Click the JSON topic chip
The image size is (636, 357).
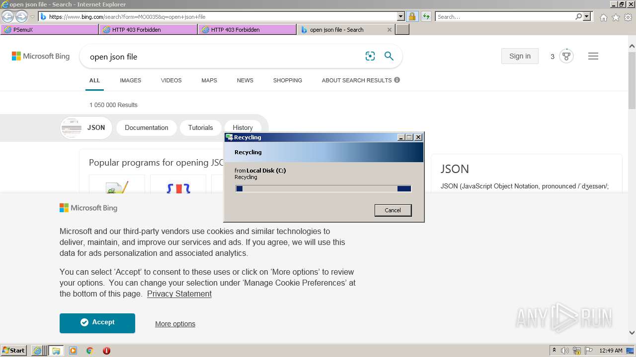[x=86, y=127]
